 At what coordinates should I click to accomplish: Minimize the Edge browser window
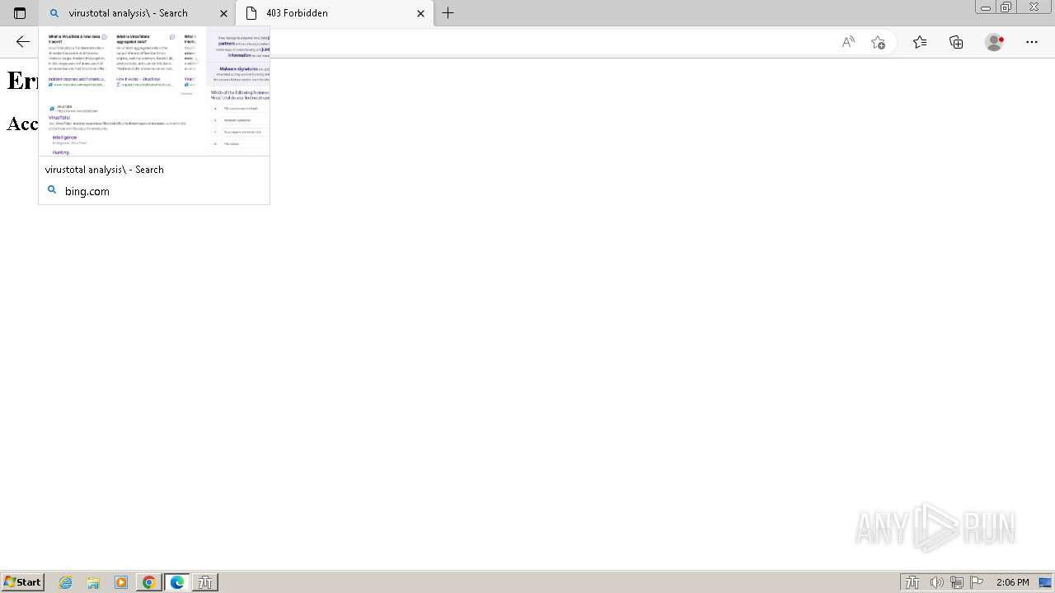pyautogui.click(x=986, y=7)
